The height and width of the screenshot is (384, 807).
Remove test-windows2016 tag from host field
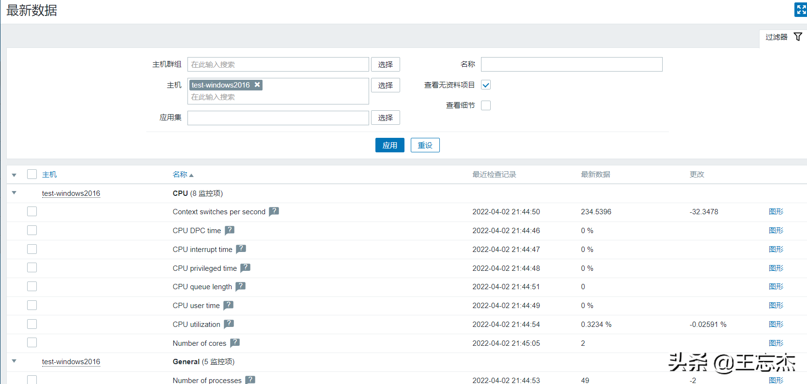coord(257,85)
